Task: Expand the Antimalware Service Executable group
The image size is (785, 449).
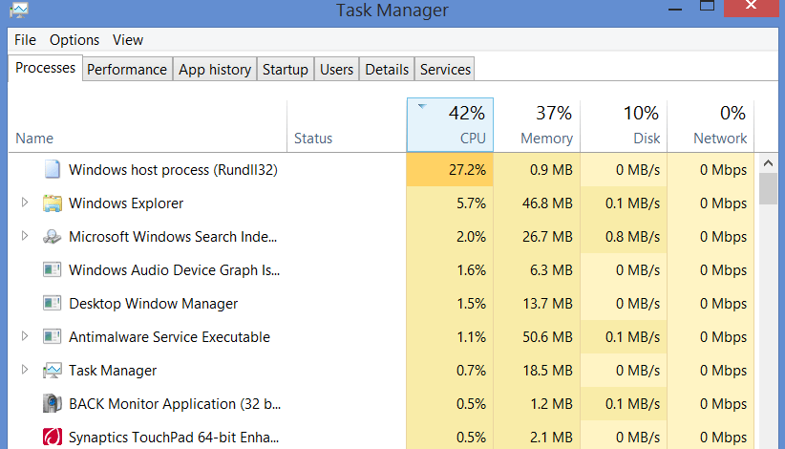Action: (x=25, y=337)
